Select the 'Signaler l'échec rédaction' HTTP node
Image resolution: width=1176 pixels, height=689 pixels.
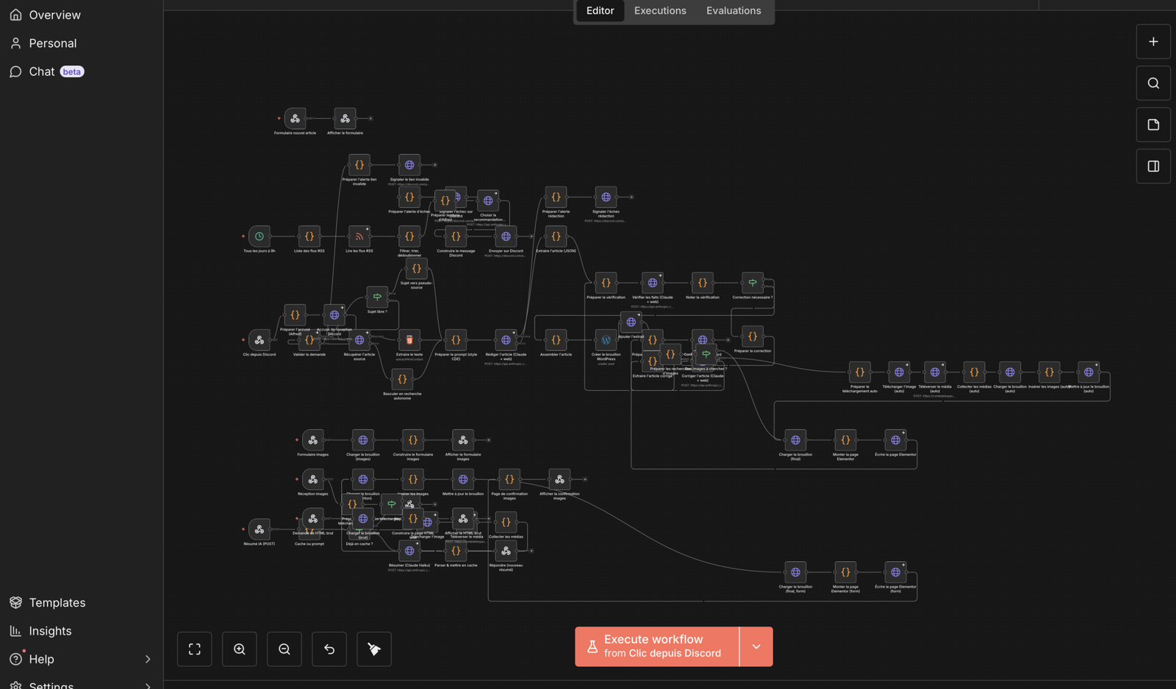[606, 197]
